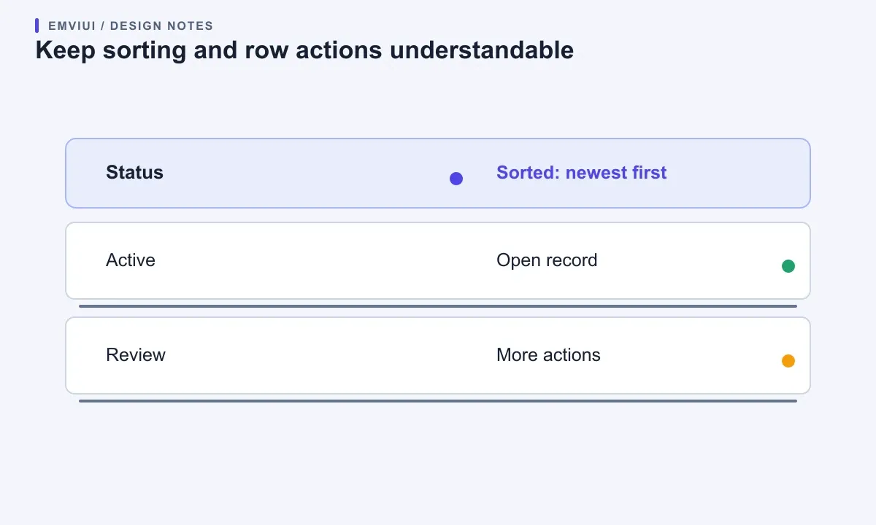Image resolution: width=876 pixels, height=525 pixels.
Task: Click the Status column header
Action: click(134, 173)
